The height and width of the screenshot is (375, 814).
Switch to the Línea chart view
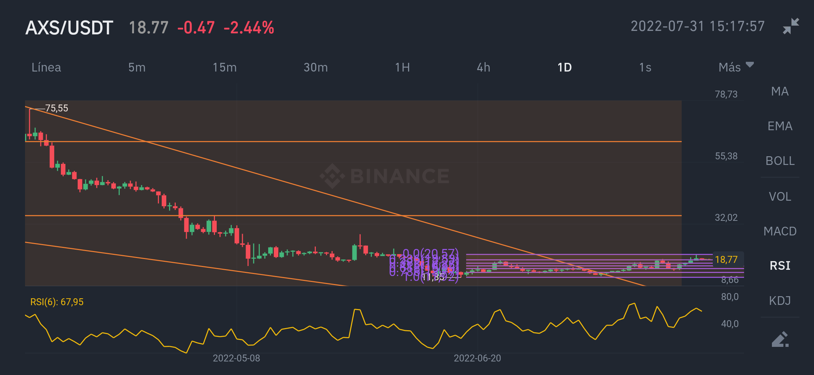point(46,67)
